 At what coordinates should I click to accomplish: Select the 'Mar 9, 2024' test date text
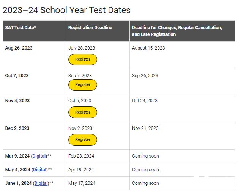pyautogui.click(x=17, y=156)
